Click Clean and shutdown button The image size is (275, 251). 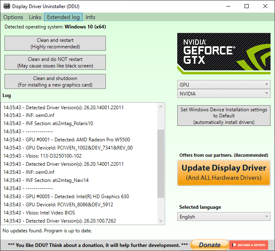pos(55,82)
